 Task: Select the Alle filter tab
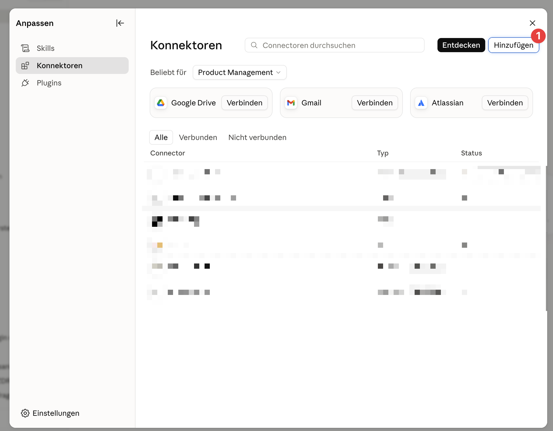tap(161, 137)
